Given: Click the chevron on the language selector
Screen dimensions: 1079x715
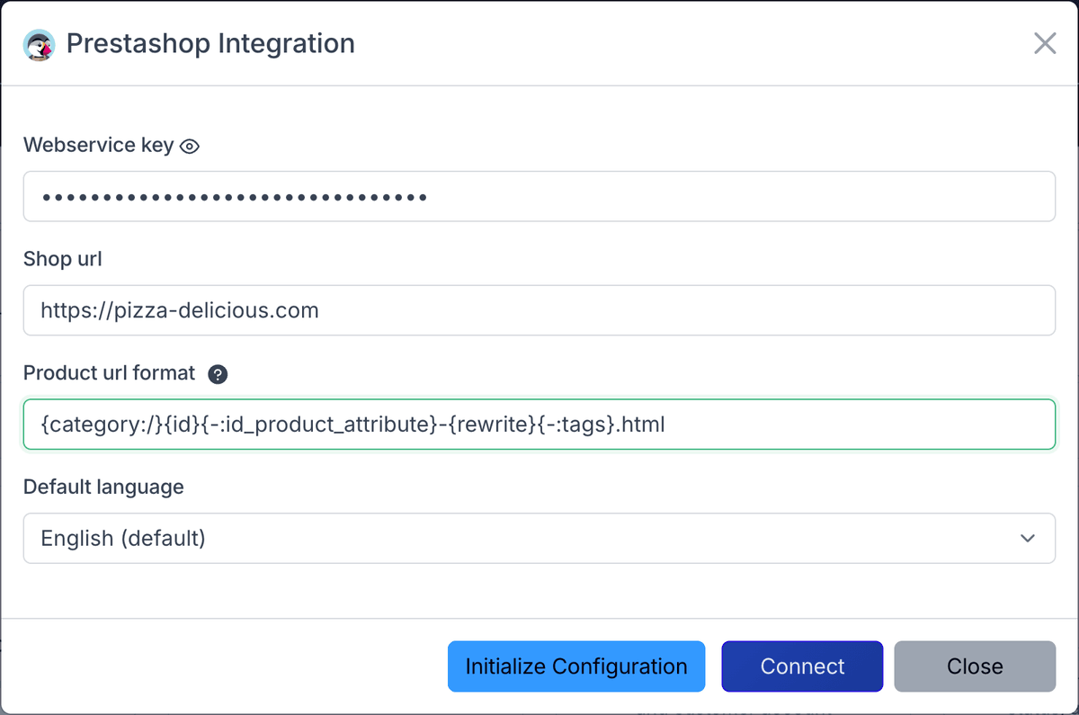Looking at the screenshot, I should [x=1028, y=538].
